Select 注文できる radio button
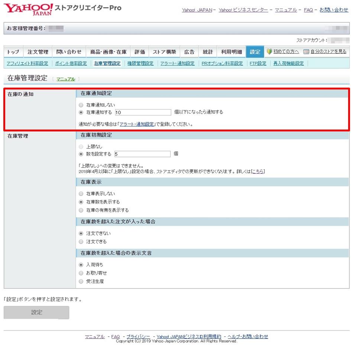 81,242
